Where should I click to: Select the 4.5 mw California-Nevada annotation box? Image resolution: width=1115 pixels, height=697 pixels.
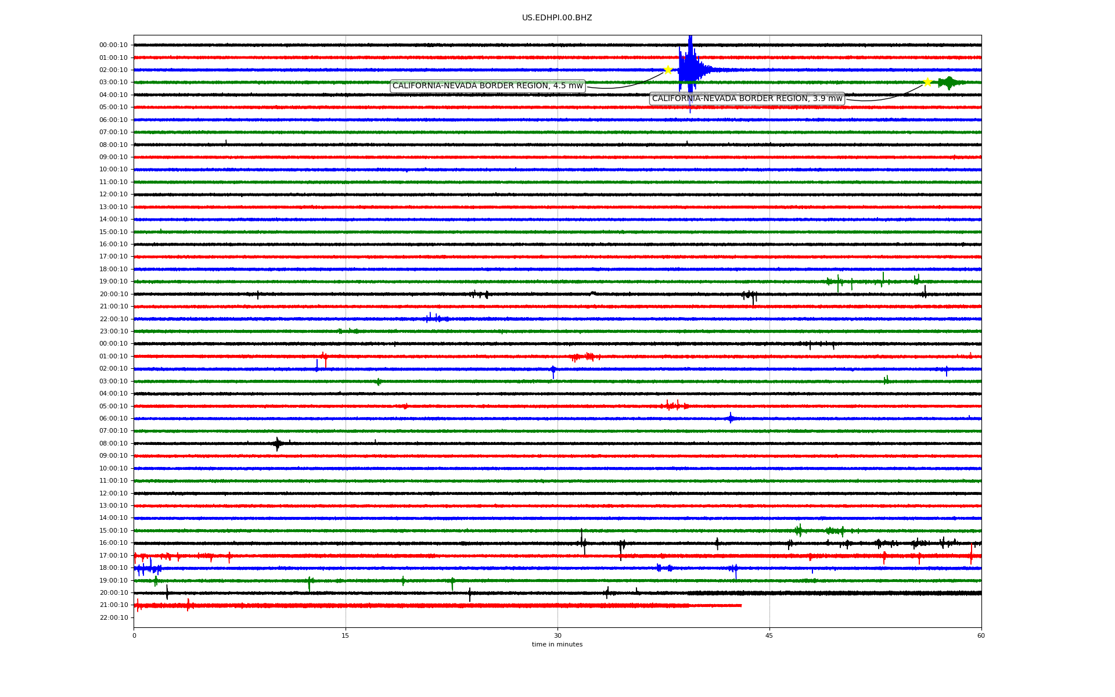tap(487, 86)
